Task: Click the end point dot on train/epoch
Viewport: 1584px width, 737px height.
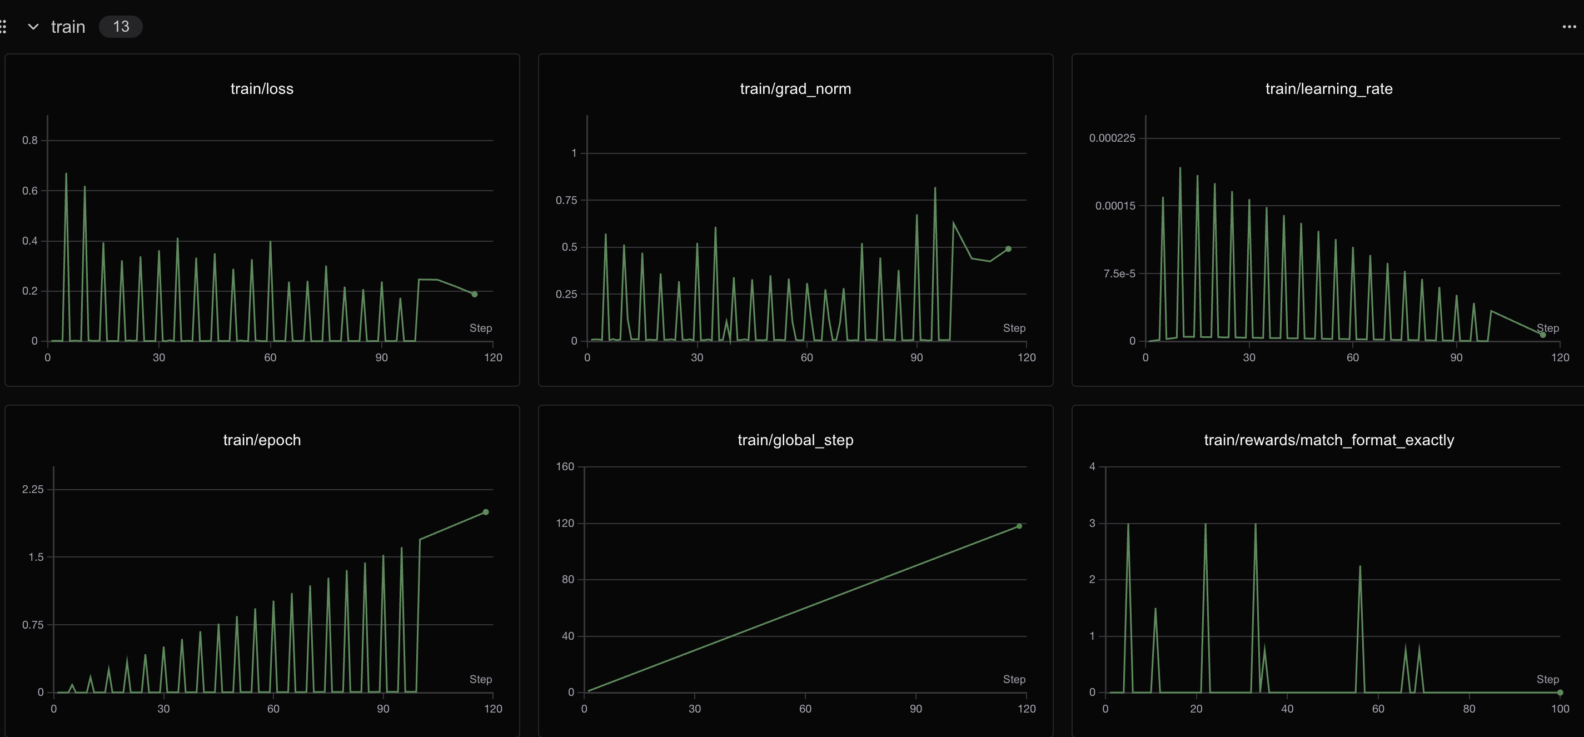Action: coord(485,512)
